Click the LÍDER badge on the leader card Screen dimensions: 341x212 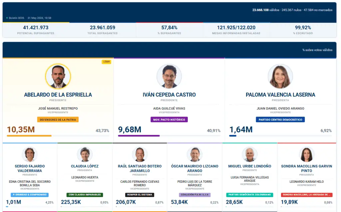pyautogui.click(x=106, y=62)
